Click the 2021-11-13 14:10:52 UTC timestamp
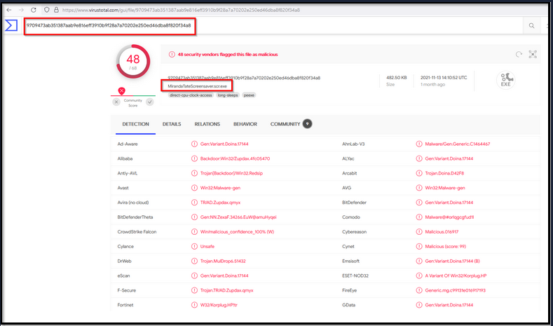The height and width of the screenshot is (326, 553). click(444, 78)
